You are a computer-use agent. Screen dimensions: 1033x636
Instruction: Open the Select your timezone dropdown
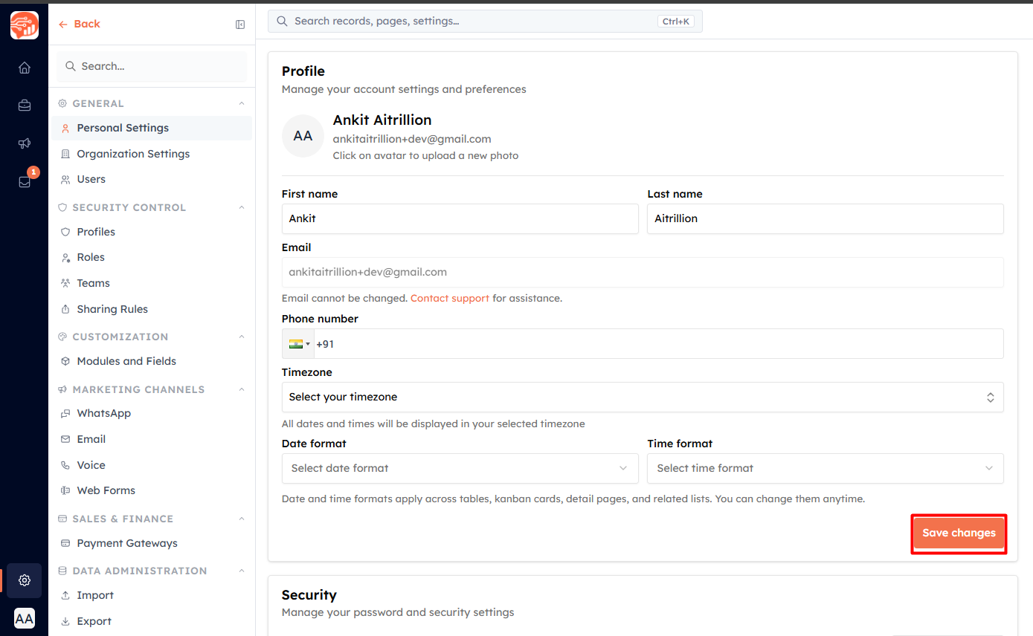coord(643,397)
